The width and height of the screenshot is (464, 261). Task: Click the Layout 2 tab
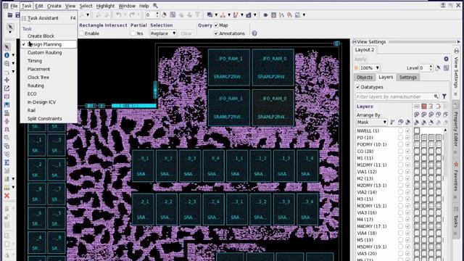click(x=365, y=50)
